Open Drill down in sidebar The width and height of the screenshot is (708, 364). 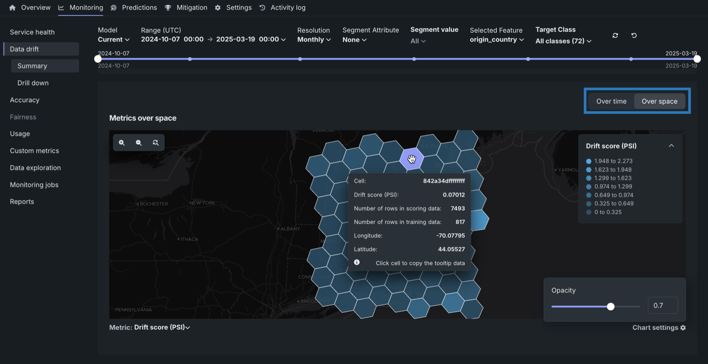point(33,83)
